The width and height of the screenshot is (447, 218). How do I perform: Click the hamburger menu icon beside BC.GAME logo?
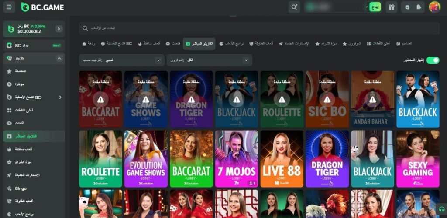pyautogui.click(x=9, y=7)
